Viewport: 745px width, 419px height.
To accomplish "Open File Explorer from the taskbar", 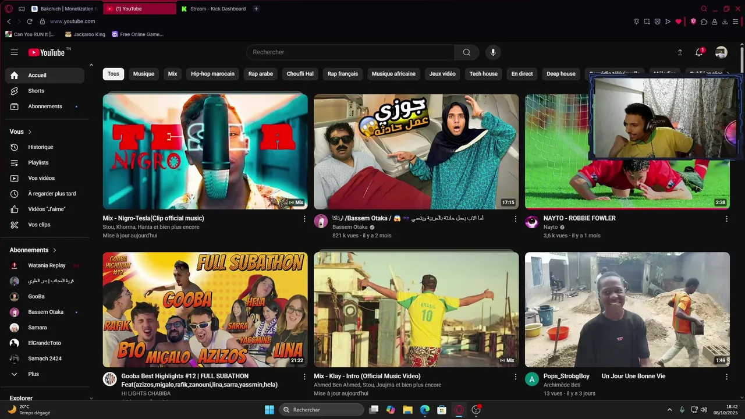I will [x=408, y=410].
